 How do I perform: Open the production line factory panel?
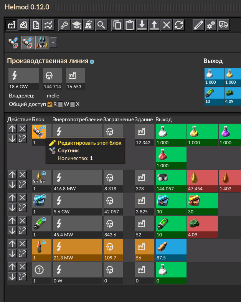pyautogui.click(x=12, y=25)
